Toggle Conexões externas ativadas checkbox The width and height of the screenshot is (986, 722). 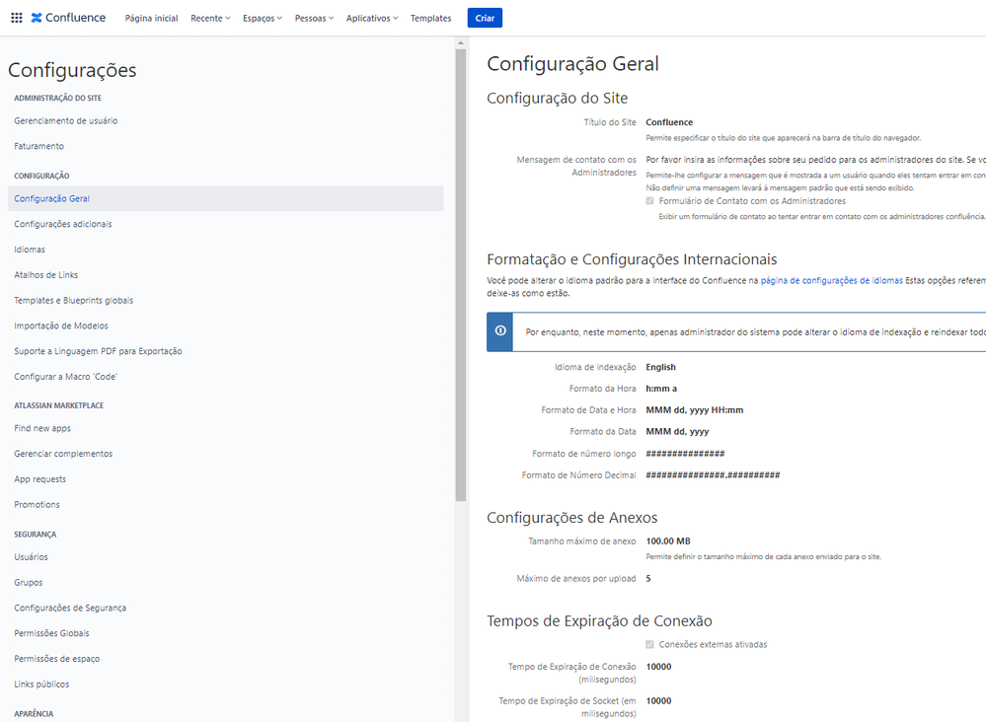point(649,645)
